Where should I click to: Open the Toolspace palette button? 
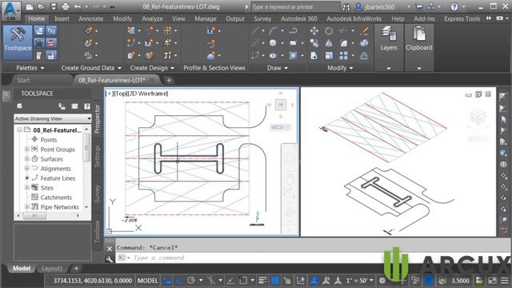[x=18, y=42]
